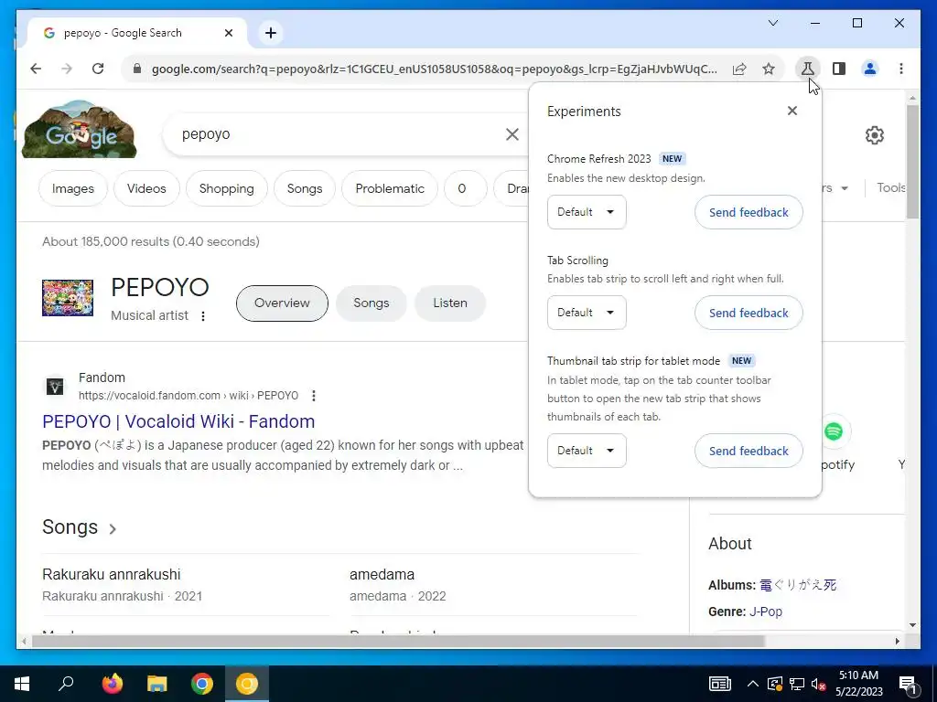
Task: Click the Google doodle logo
Action: coord(80,129)
